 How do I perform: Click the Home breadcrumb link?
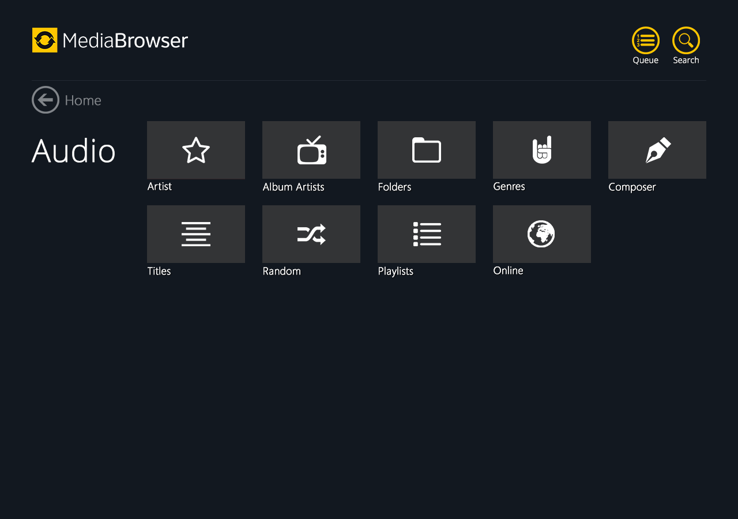[83, 100]
